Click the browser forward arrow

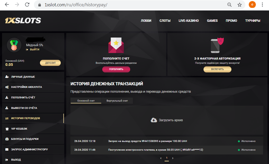tap(17, 5)
